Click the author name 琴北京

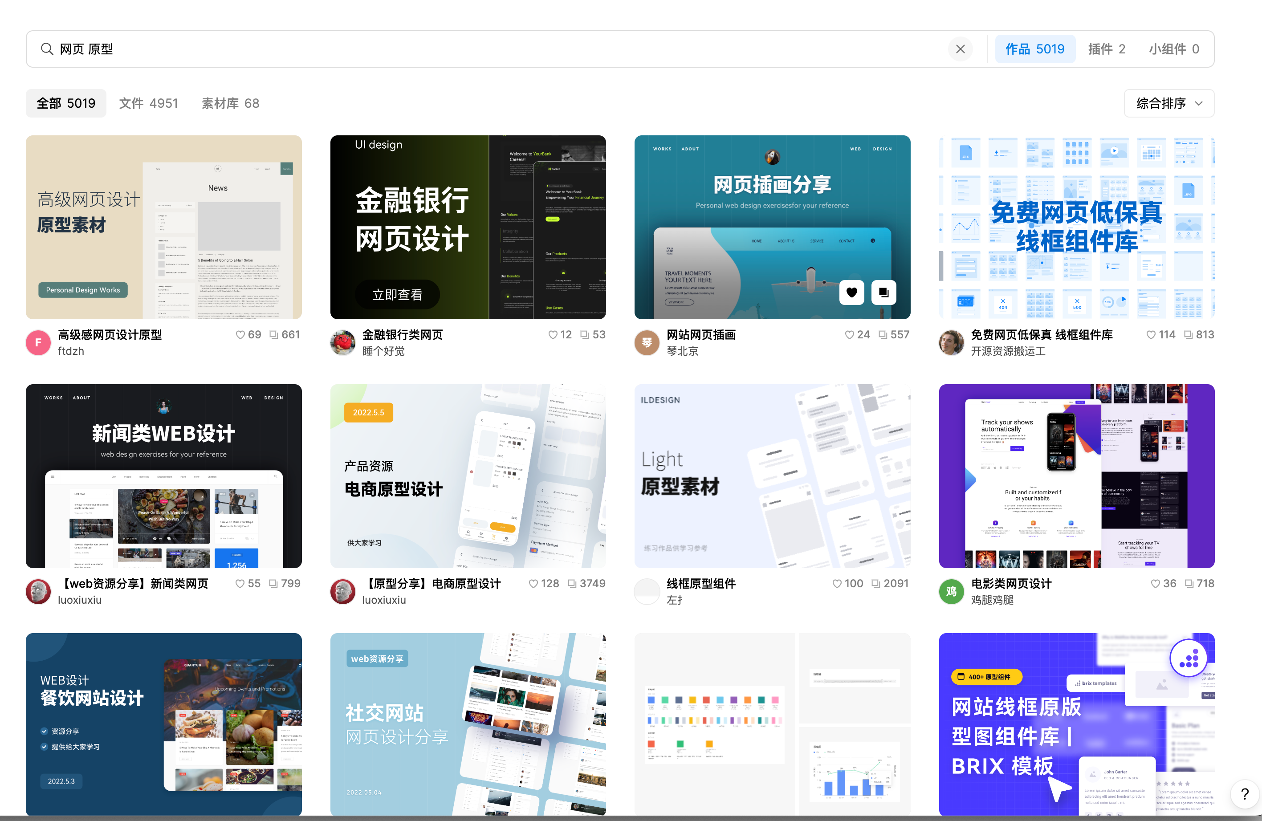[683, 351]
